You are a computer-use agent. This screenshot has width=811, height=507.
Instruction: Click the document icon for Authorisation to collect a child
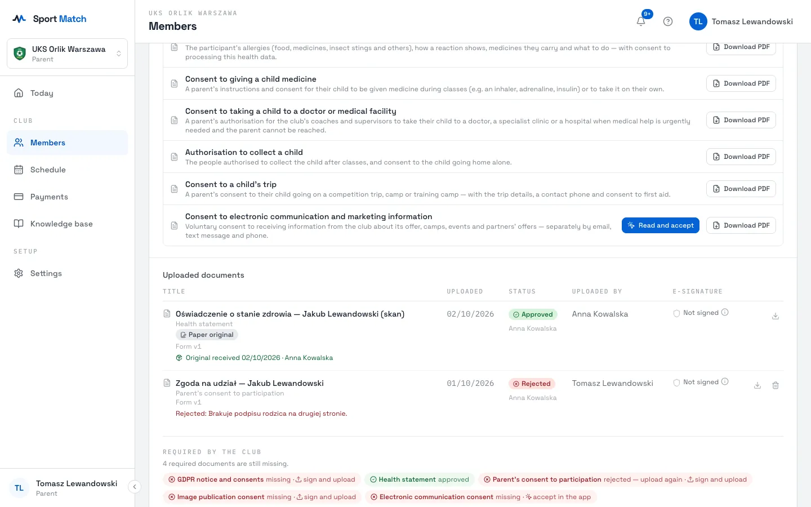coord(175,157)
